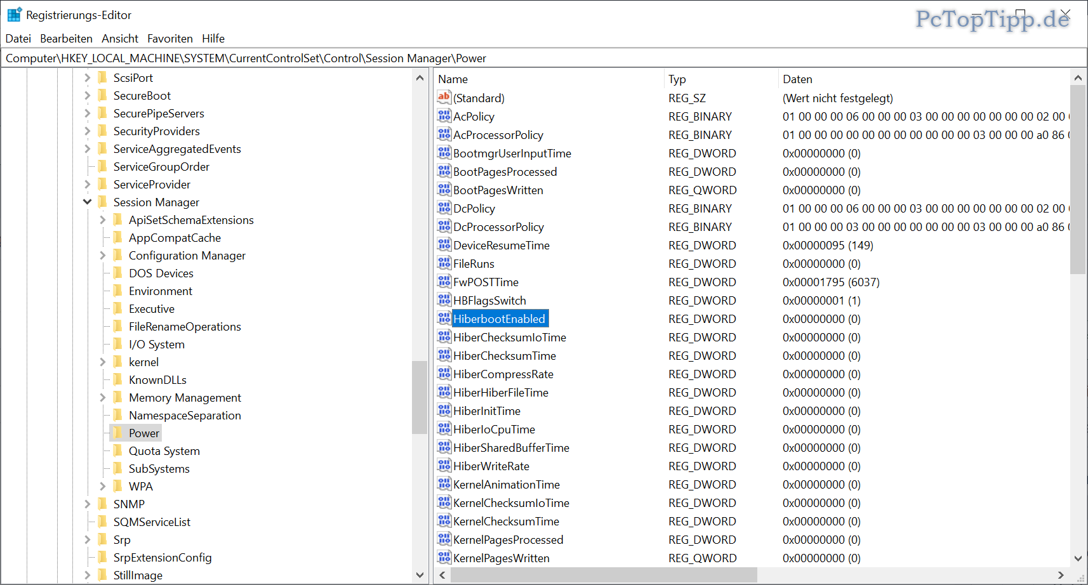This screenshot has width=1088, height=585.
Task: Click the FileRuns value icon
Action: (x=444, y=263)
